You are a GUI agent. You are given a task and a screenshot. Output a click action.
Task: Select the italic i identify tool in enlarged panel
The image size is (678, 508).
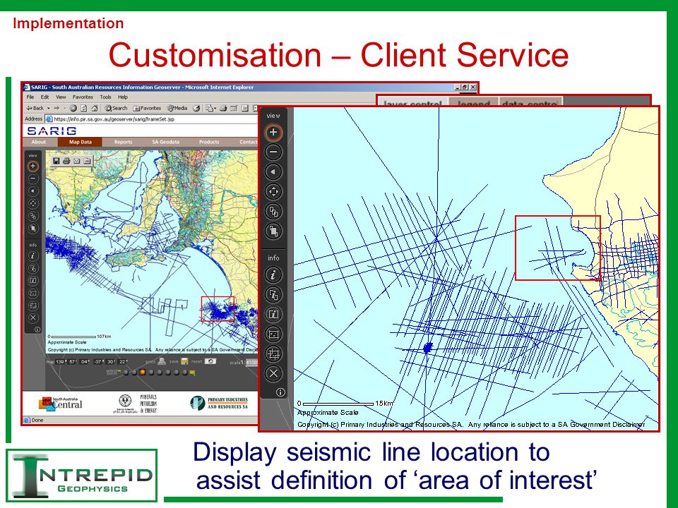pos(273,274)
